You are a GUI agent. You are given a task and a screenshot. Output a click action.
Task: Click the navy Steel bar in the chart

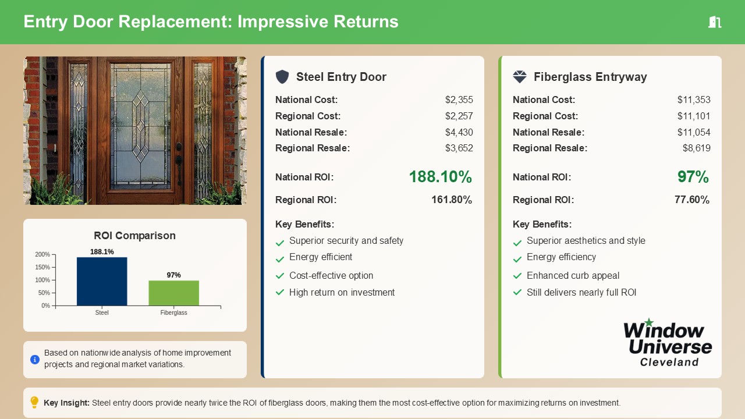tap(102, 281)
